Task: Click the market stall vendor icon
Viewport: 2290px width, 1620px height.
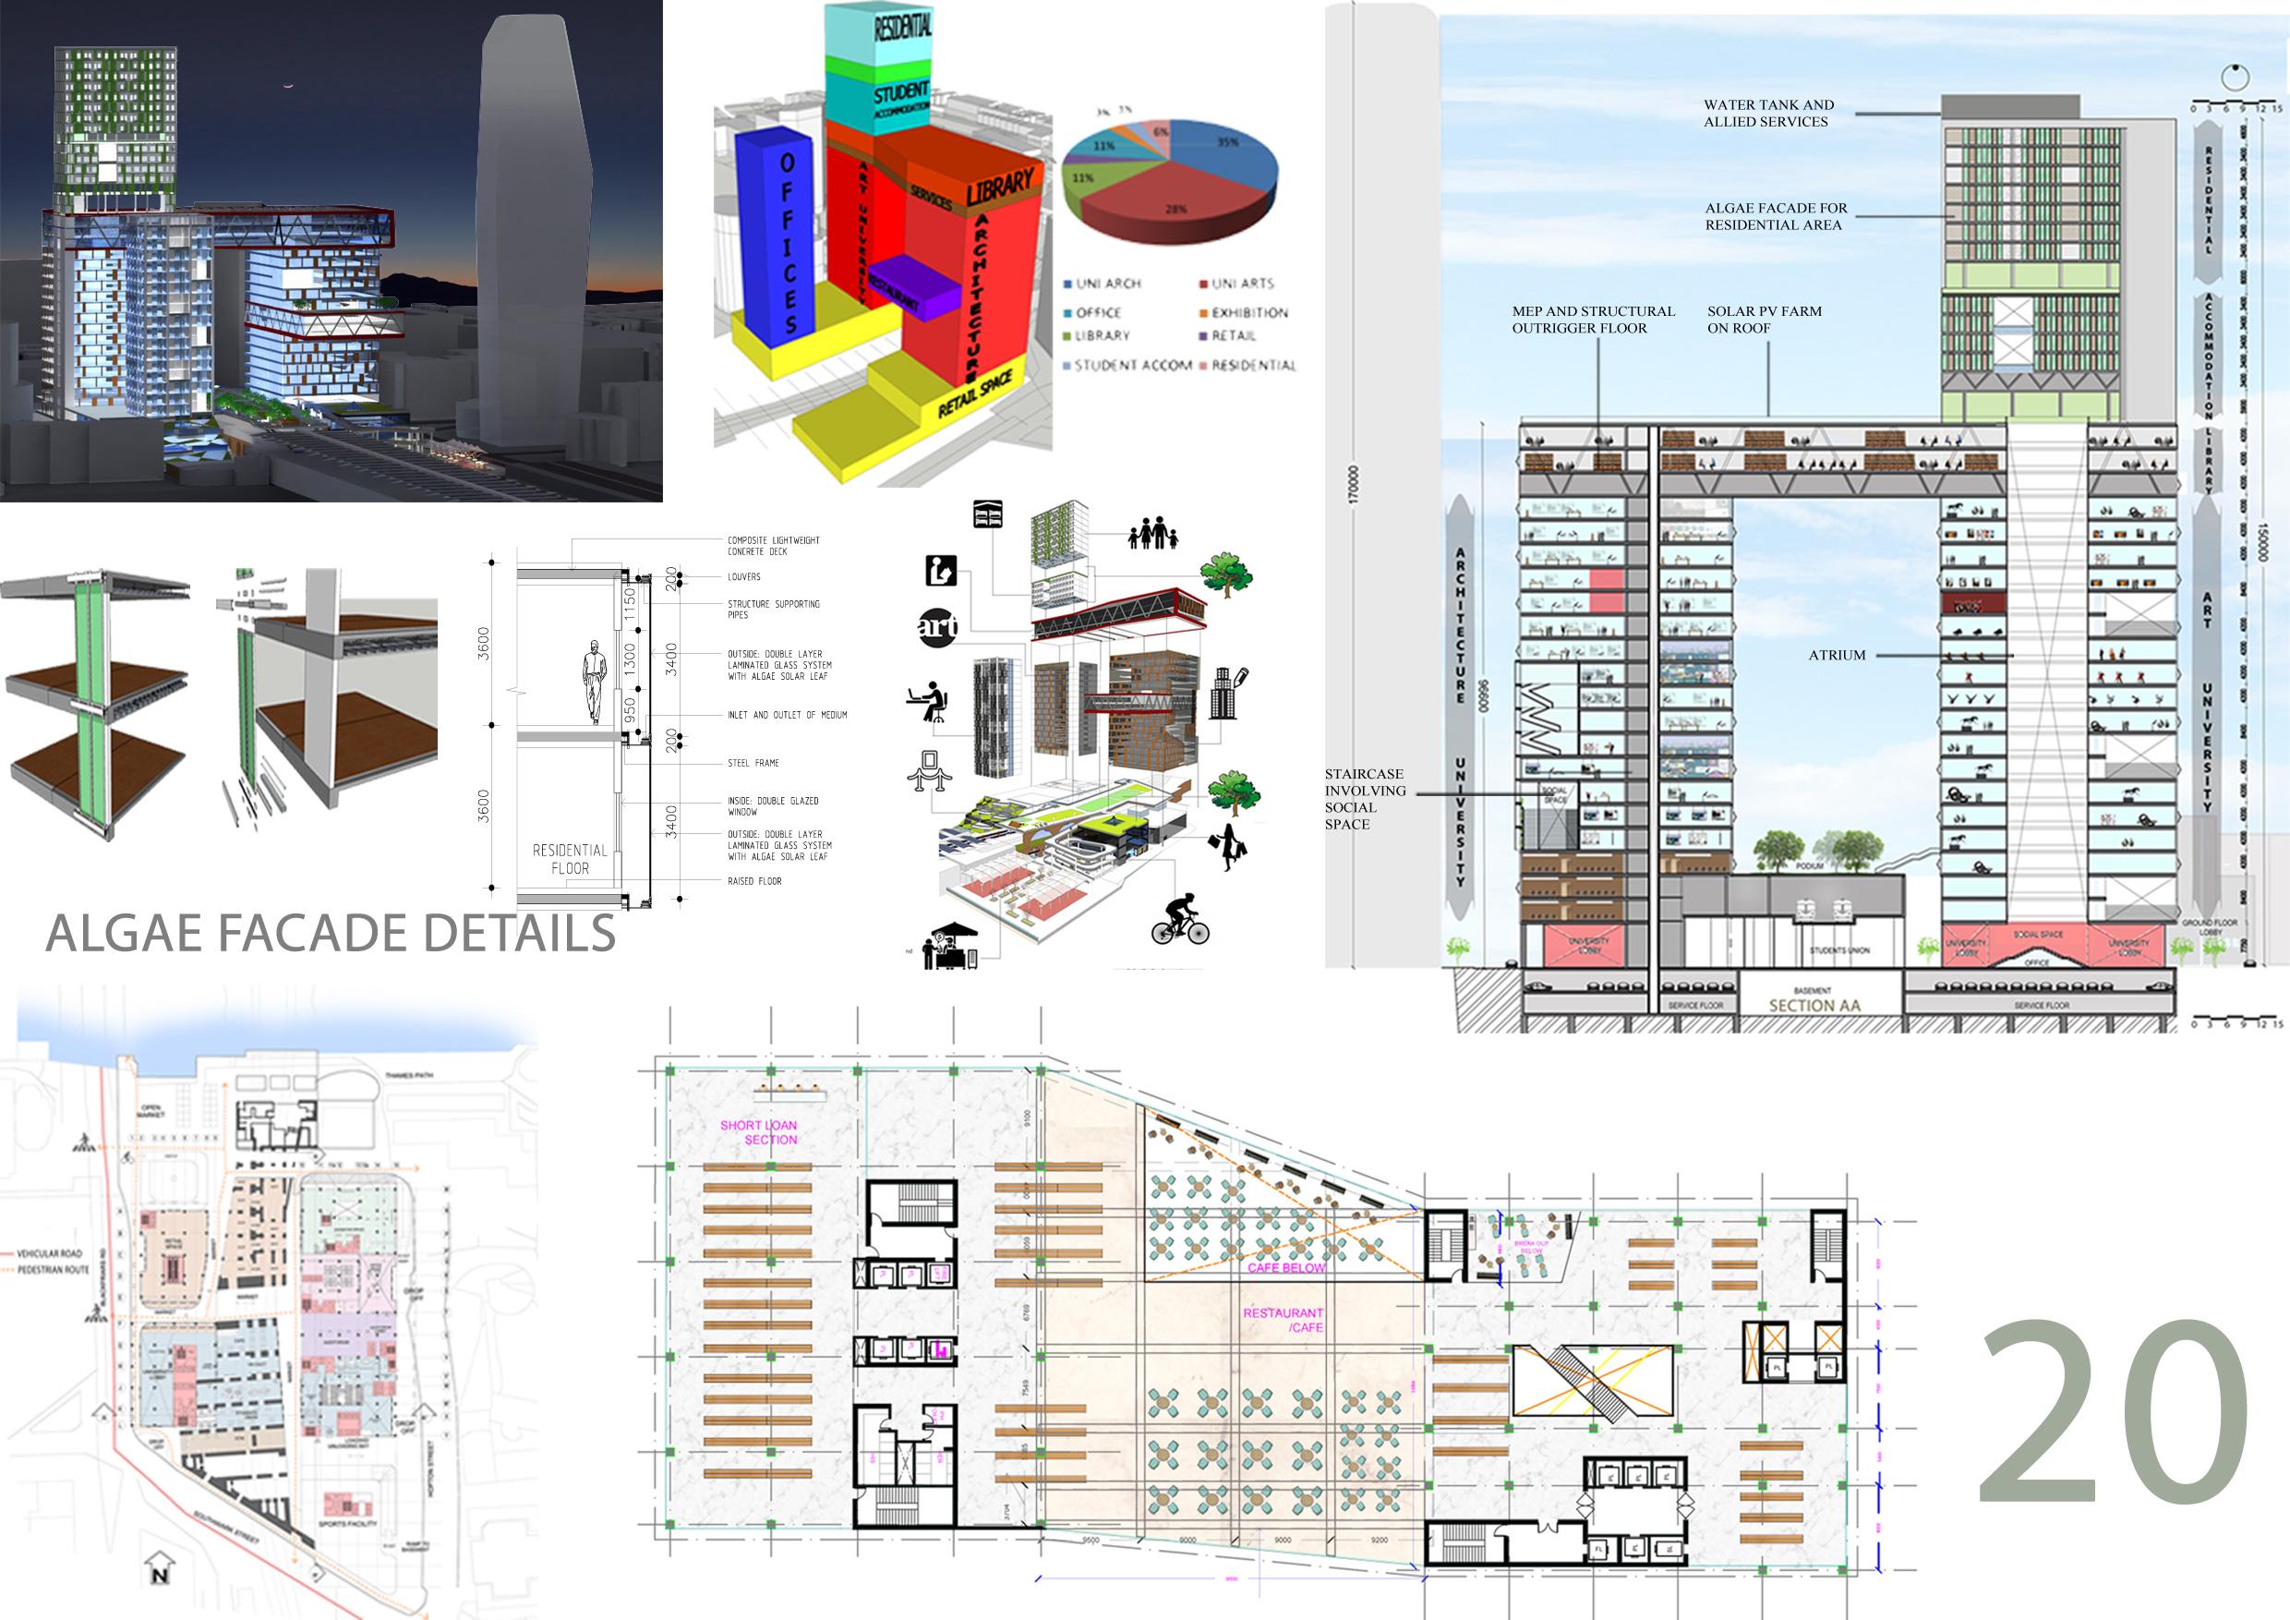Action: coord(948,946)
